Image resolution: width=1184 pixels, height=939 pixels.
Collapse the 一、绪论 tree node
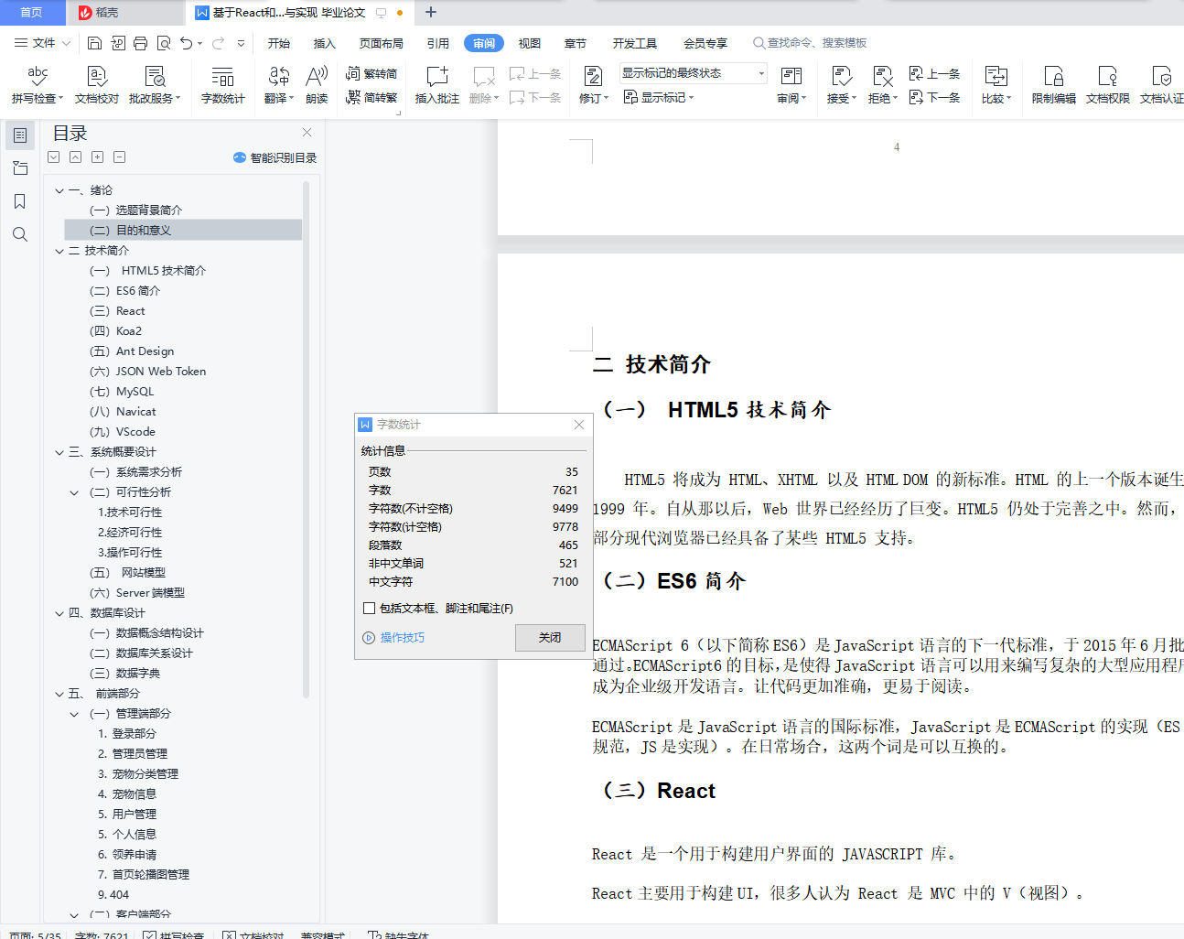coord(59,190)
